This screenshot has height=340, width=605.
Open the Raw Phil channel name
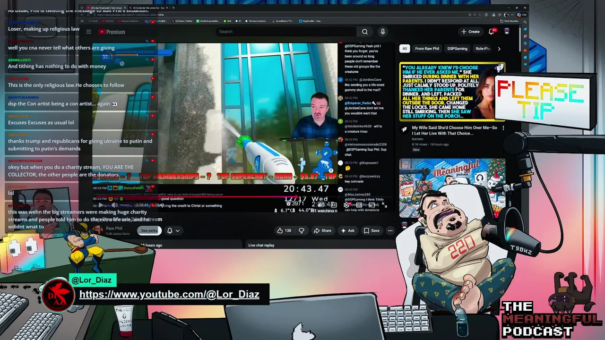coord(114,228)
